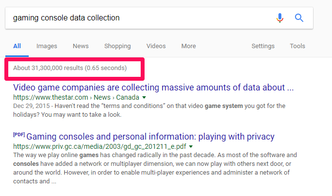Viewport: 332px width, 196px height.
Task: Click the priv.gc.ca URL under second result
Action: [100, 146]
